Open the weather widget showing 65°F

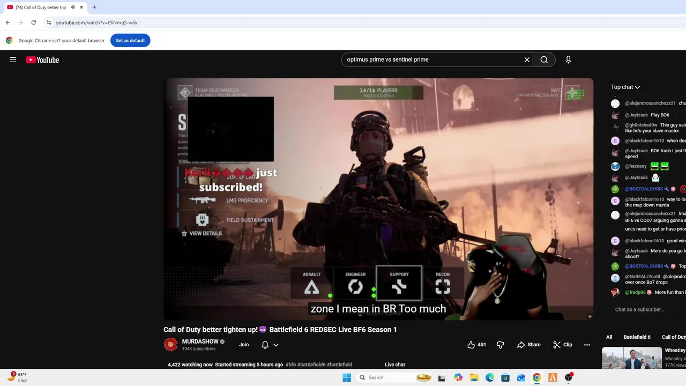(x=17, y=377)
